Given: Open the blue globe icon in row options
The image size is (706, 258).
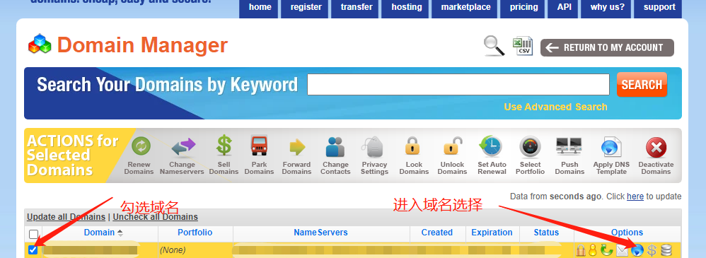Looking at the screenshot, I should 637,250.
